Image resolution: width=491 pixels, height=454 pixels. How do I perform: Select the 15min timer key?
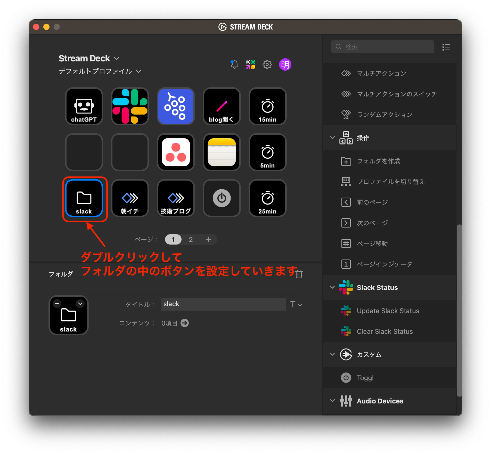point(268,106)
